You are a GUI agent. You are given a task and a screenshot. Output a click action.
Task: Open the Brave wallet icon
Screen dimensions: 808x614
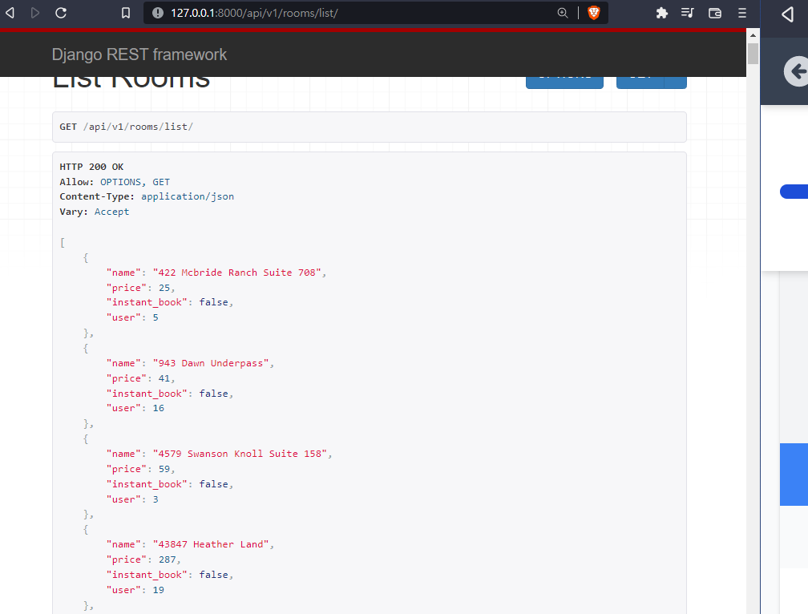[x=715, y=13]
